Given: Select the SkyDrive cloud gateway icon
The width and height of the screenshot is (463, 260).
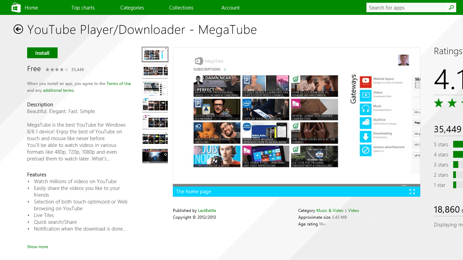Looking at the screenshot, I should coord(366,123).
